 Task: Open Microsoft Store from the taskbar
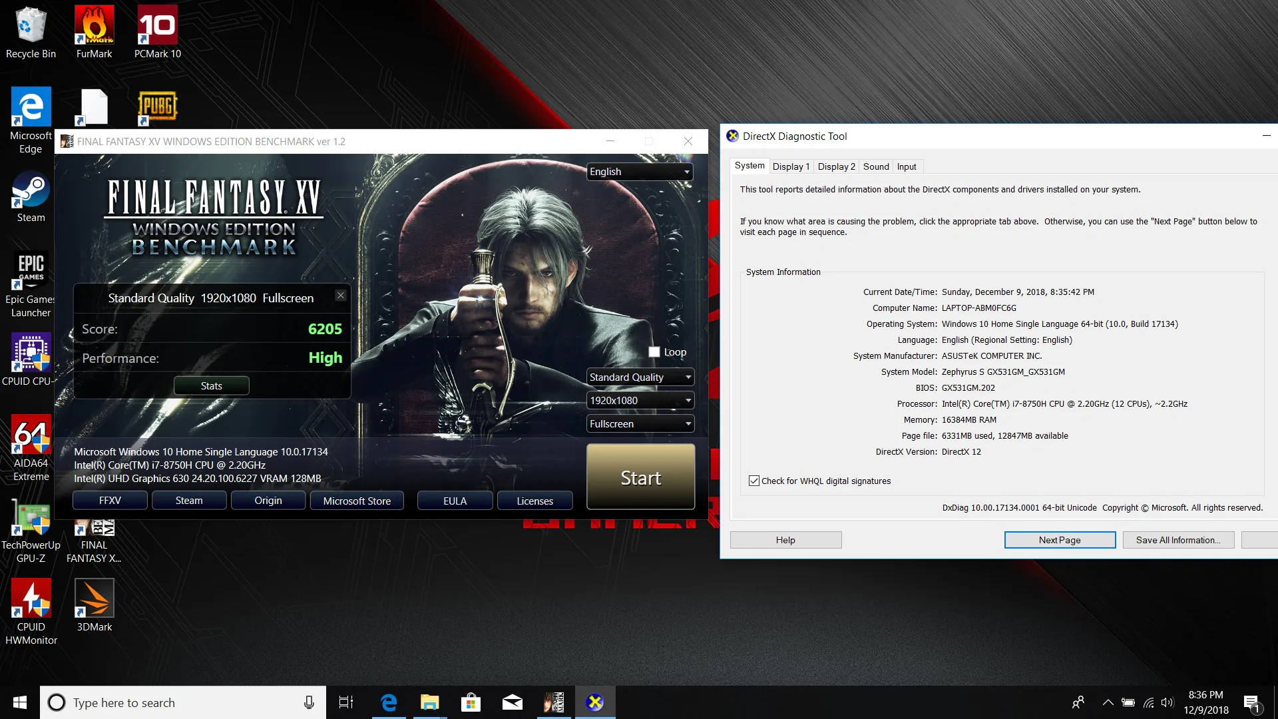point(471,702)
